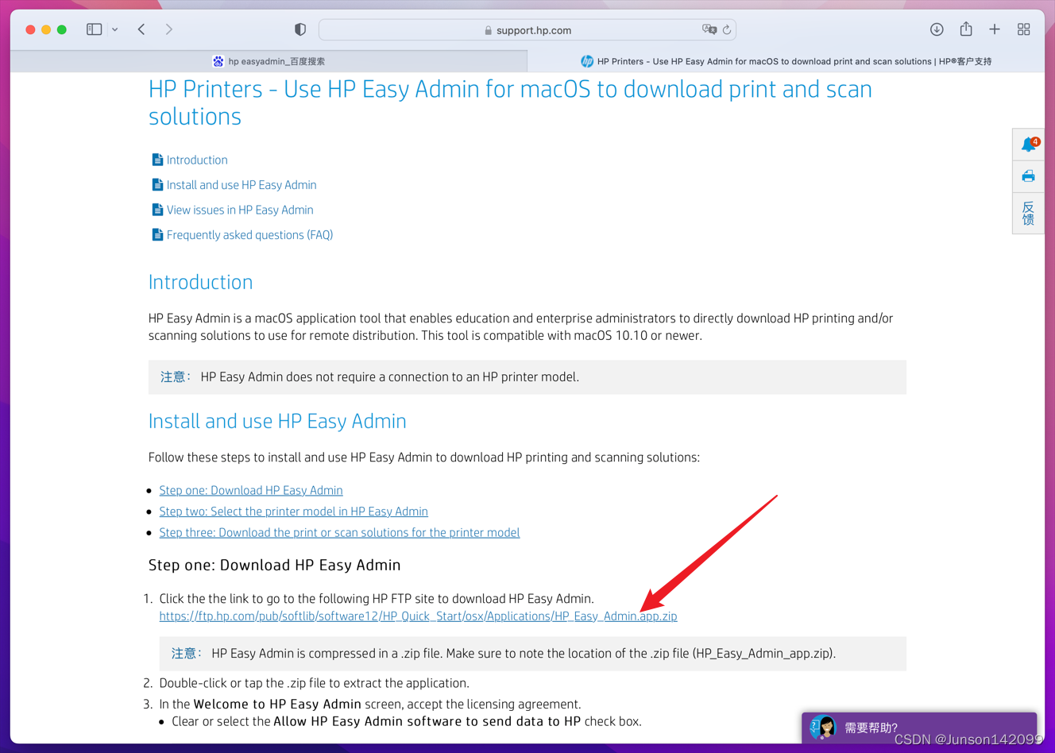Click the Install and use HP Easy Admin heading
Image resolution: width=1055 pixels, height=753 pixels.
click(277, 421)
